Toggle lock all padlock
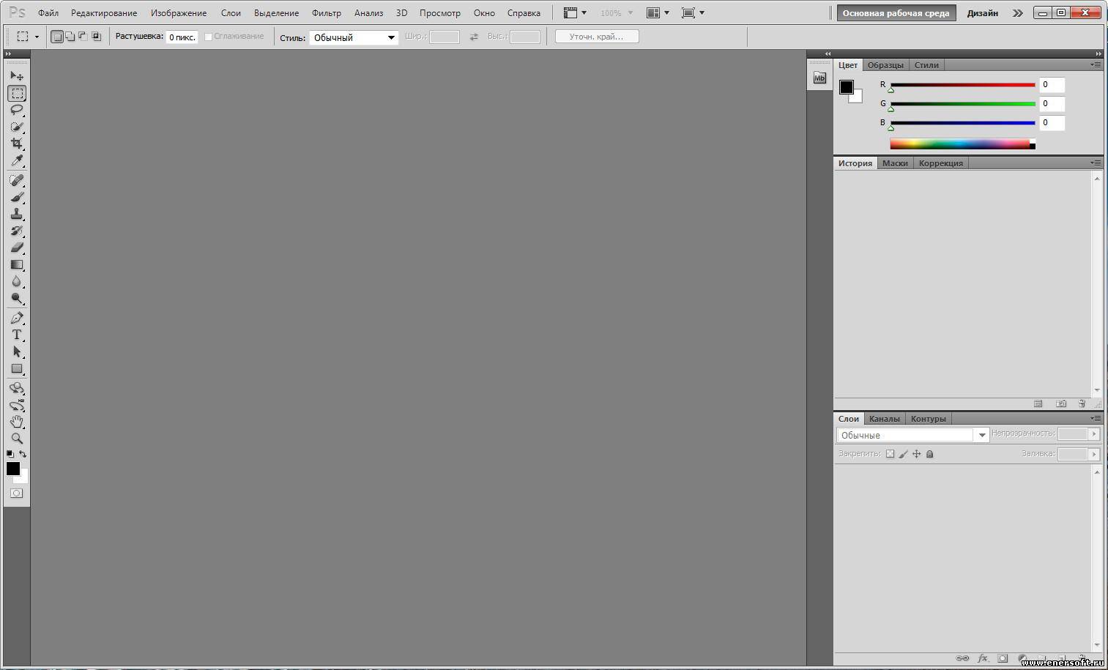 click(929, 454)
